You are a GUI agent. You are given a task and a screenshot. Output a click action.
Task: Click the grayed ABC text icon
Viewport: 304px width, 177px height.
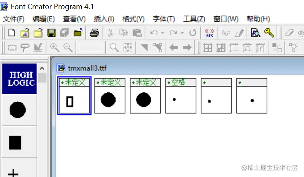point(226,33)
